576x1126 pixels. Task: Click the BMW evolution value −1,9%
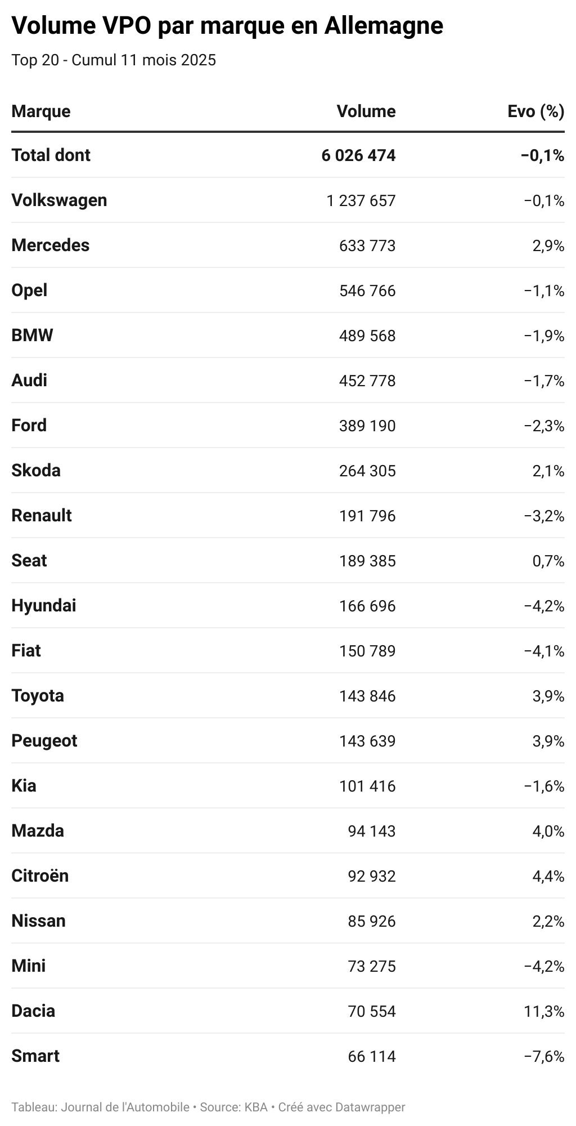(544, 336)
